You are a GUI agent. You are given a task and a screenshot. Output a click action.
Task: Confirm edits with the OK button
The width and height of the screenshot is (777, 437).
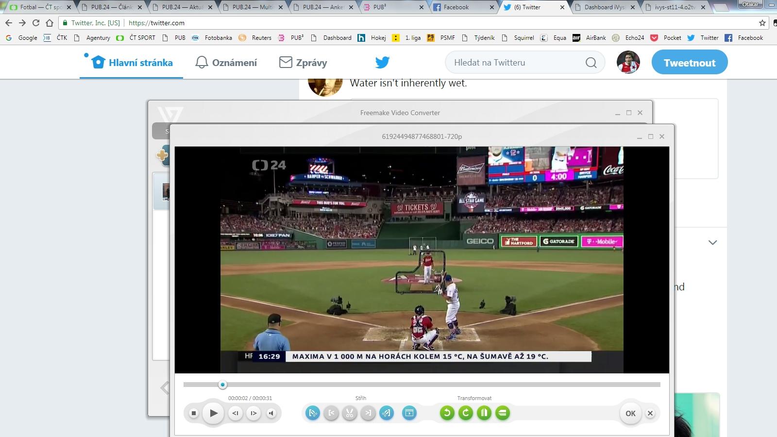point(630,413)
